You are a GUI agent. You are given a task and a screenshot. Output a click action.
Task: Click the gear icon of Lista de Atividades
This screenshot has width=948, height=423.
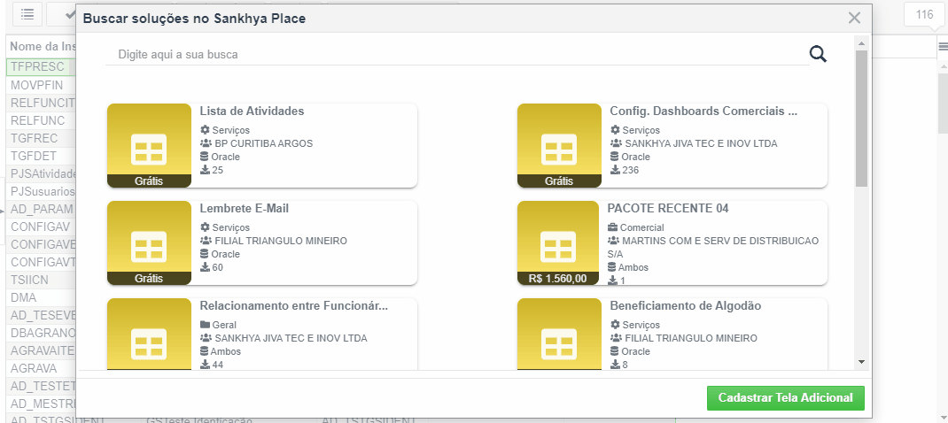click(205, 130)
